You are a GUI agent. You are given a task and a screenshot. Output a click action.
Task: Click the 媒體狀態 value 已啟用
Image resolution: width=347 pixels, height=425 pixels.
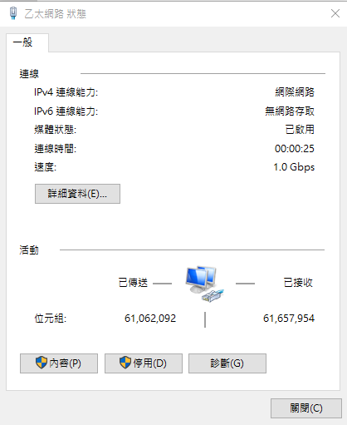300,130
